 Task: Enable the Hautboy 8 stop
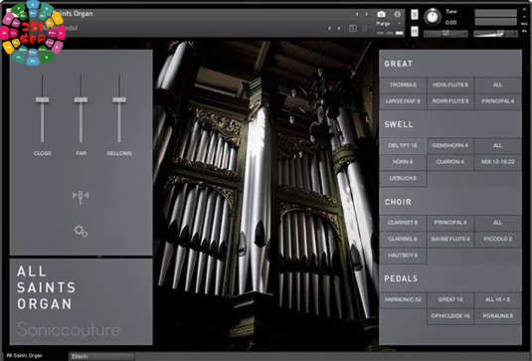pos(403,256)
